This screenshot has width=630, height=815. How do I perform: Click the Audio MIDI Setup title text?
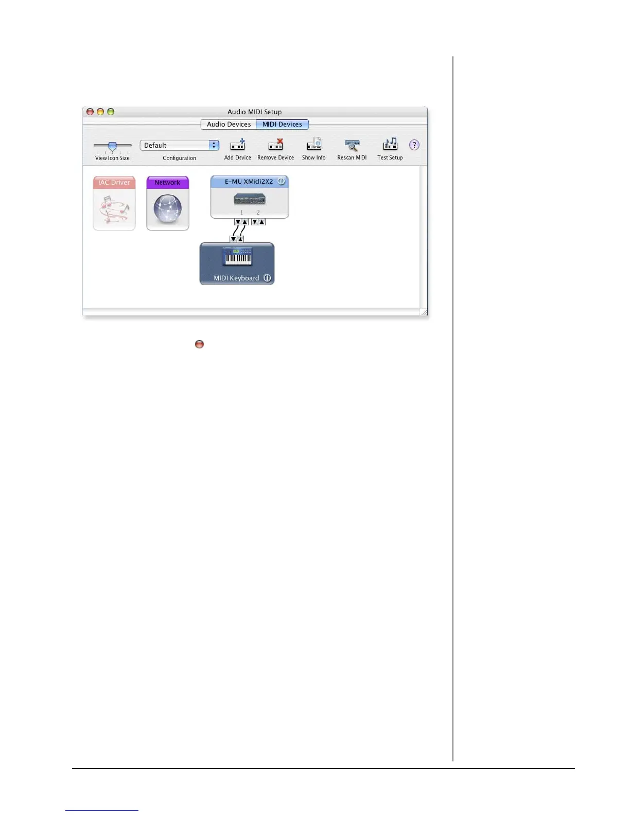pyautogui.click(x=255, y=112)
